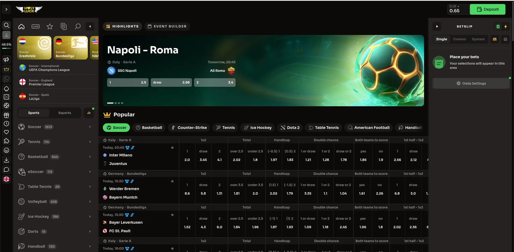514x252 pixels.
Task: Click the second carousel dot under the banner
Action: point(115,103)
